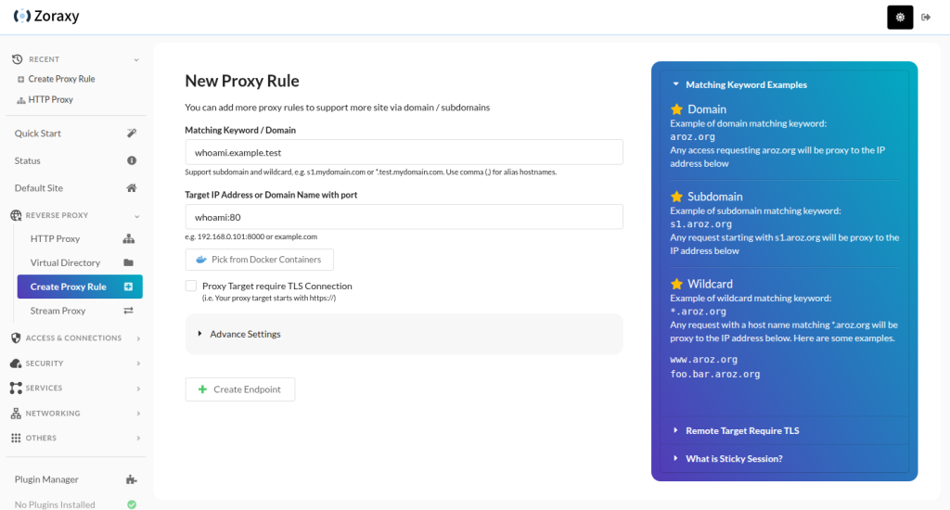Expand Others section chevron
The width and height of the screenshot is (950, 510).
pos(138,438)
